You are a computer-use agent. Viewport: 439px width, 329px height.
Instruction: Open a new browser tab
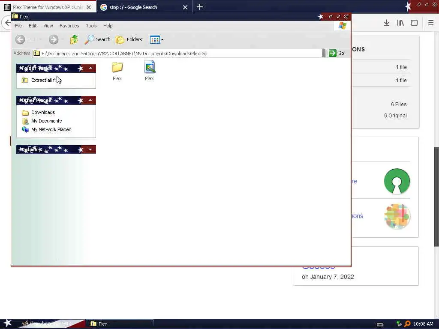coord(200,7)
